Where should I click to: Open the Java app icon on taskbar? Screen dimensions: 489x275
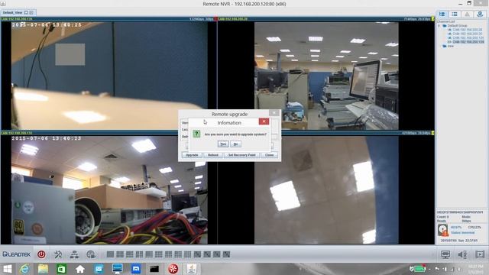192,269
